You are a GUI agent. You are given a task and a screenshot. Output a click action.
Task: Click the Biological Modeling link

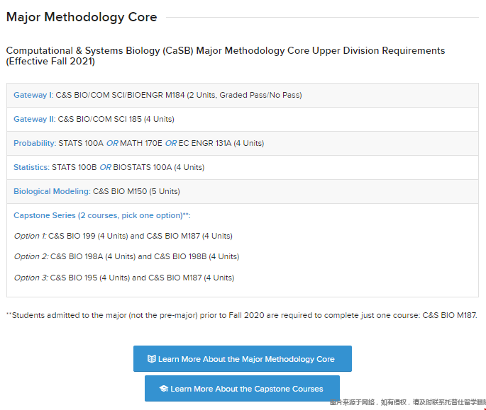point(52,191)
